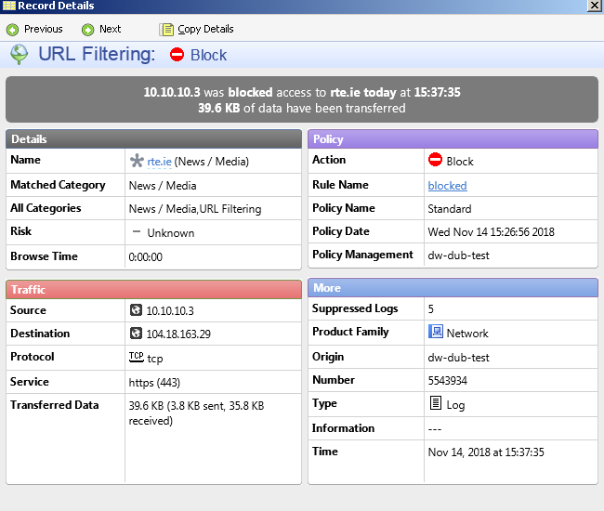Screen dimensions: 604x511
Task: Click the 'Block' action value text
Action: (x=460, y=162)
